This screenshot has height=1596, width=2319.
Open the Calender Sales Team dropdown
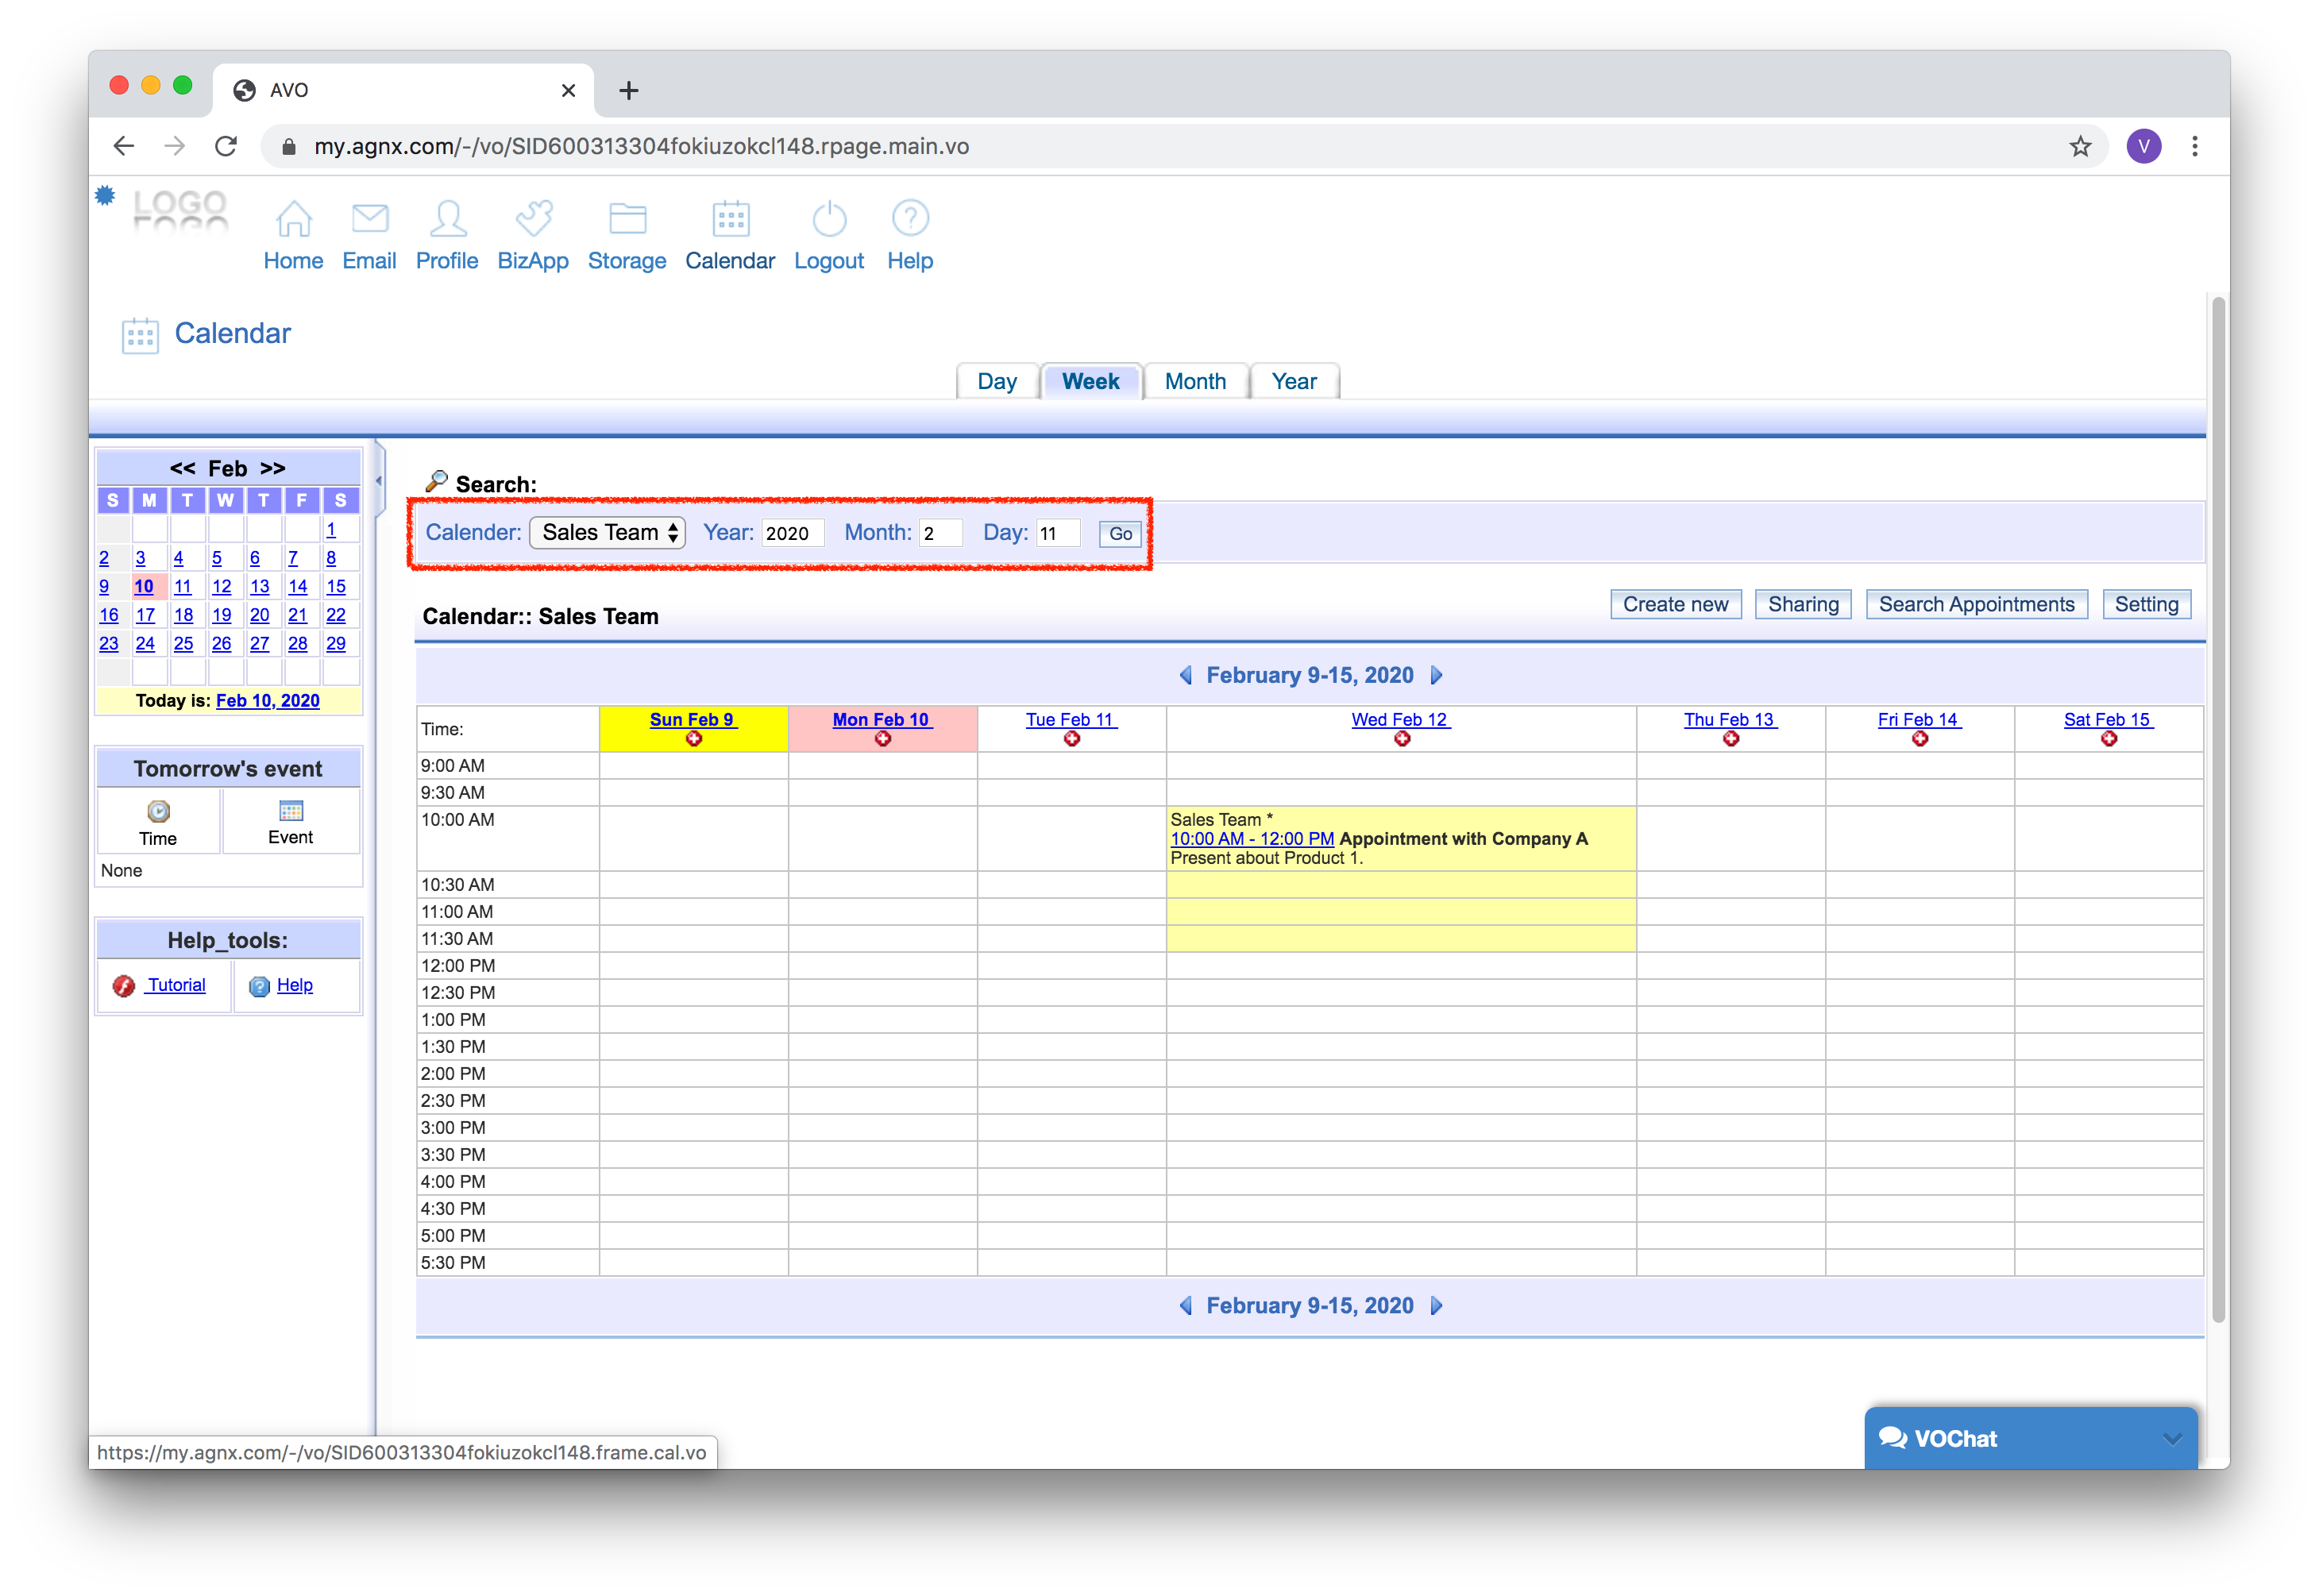click(607, 533)
